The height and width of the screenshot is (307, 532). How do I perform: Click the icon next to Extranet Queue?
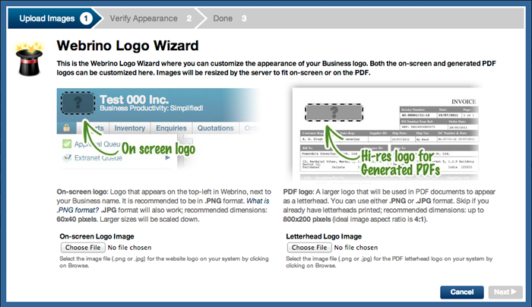(67, 158)
